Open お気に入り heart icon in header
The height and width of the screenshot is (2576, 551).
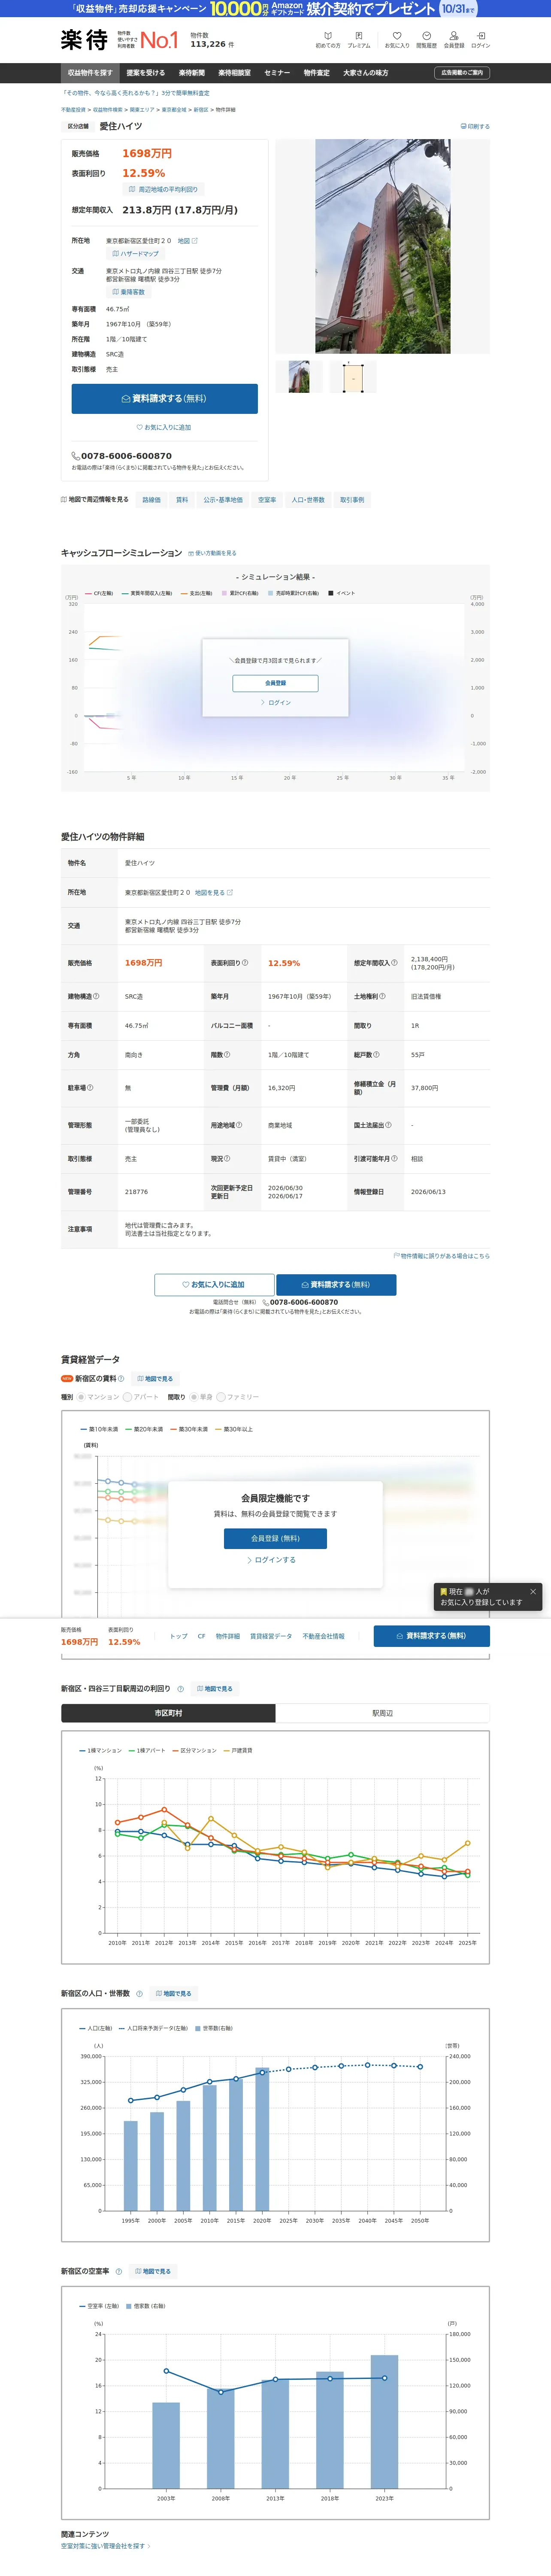tap(397, 39)
